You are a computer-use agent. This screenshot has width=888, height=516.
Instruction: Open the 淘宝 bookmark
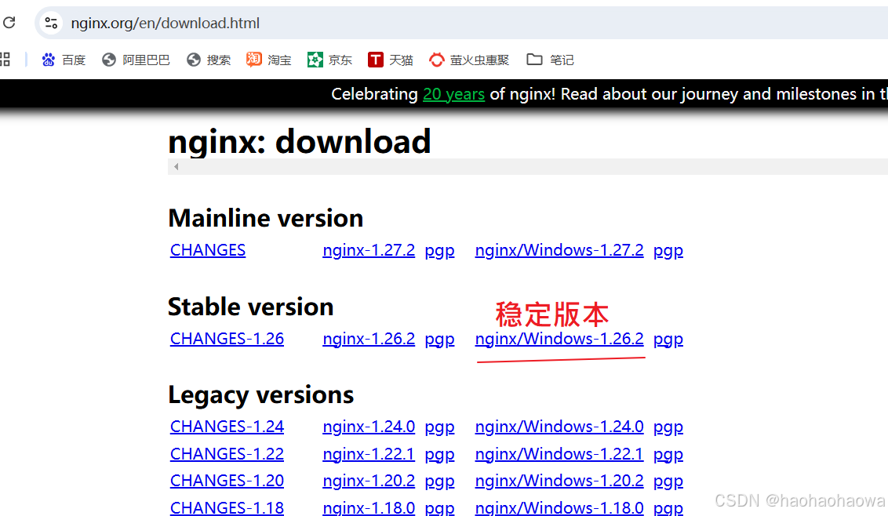coord(268,60)
